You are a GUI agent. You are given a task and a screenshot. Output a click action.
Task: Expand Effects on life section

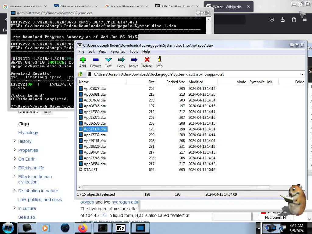pos(14,167)
